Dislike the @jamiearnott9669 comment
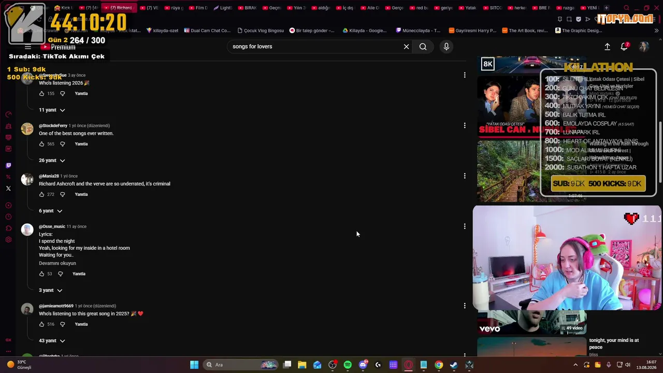Viewport: 663px width, 373px height. [x=62, y=324]
